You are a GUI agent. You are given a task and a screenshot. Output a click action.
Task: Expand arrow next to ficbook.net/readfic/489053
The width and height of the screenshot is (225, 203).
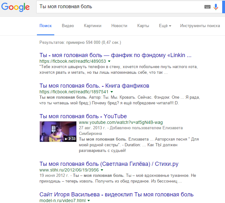click(109, 61)
